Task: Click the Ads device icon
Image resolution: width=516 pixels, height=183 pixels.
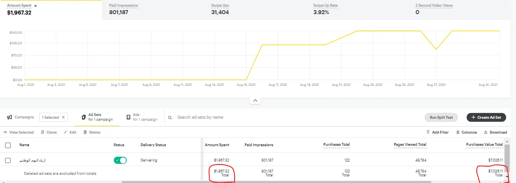Action: [x=128, y=117]
